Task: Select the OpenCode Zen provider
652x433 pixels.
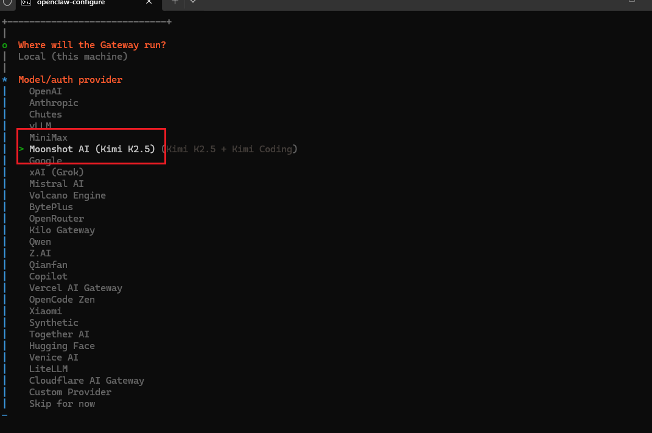Action: tap(62, 300)
